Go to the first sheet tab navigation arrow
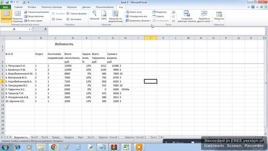The width and height of the screenshot is (268, 151). [x=2, y=137]
